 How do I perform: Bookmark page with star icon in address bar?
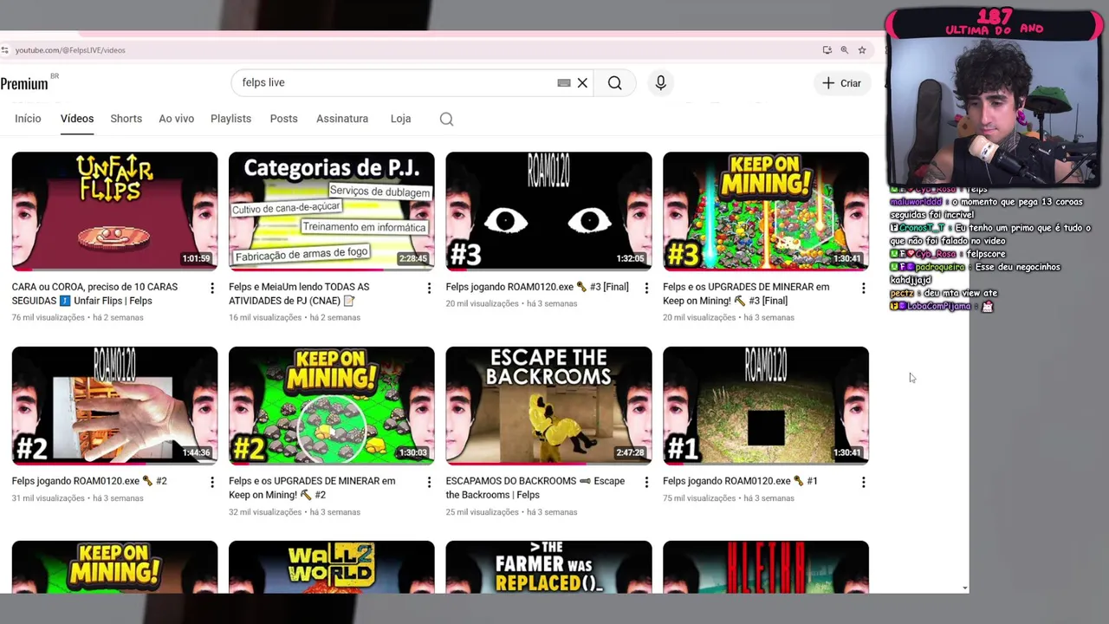(862, 50)
